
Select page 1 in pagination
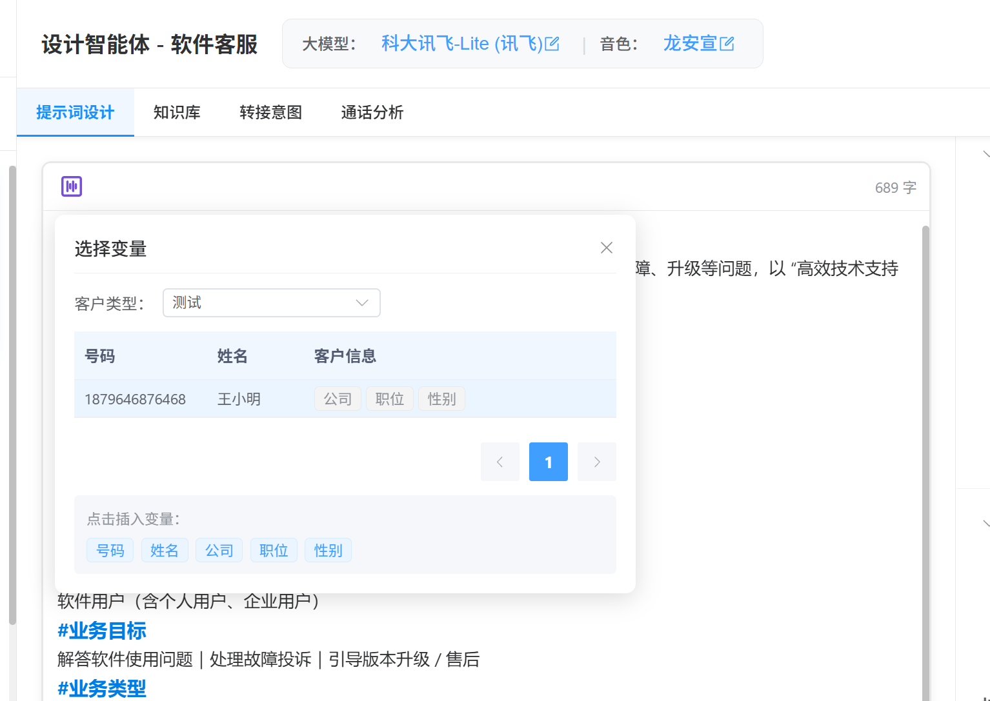(548, 462)
